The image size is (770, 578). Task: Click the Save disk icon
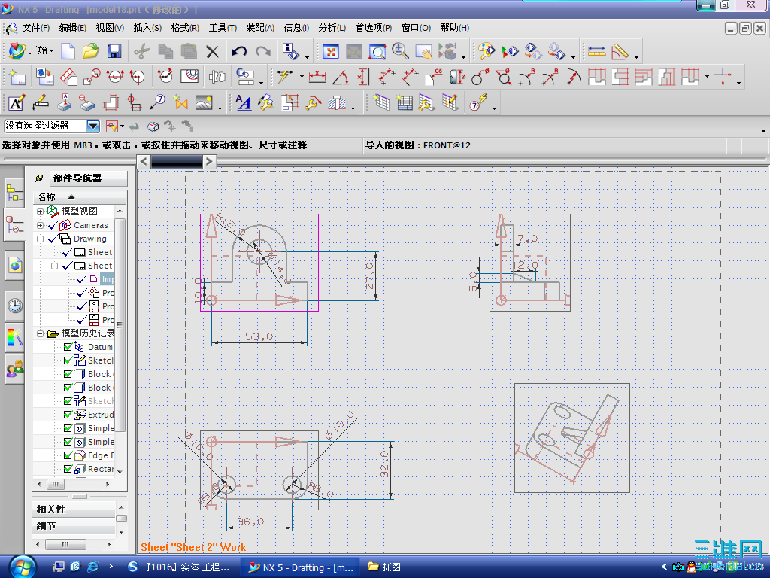tap(114, 51)
